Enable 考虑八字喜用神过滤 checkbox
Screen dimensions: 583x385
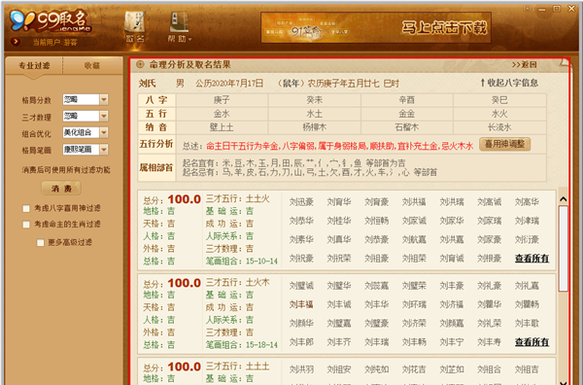(26, 209)
